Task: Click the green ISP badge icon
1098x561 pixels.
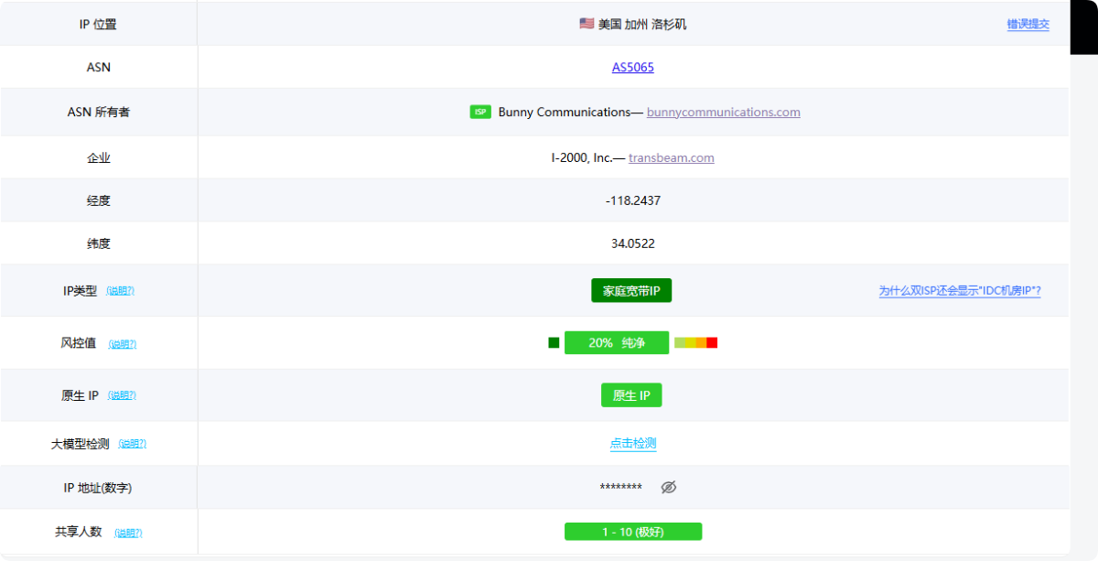Action: click(x=480, y=112)
